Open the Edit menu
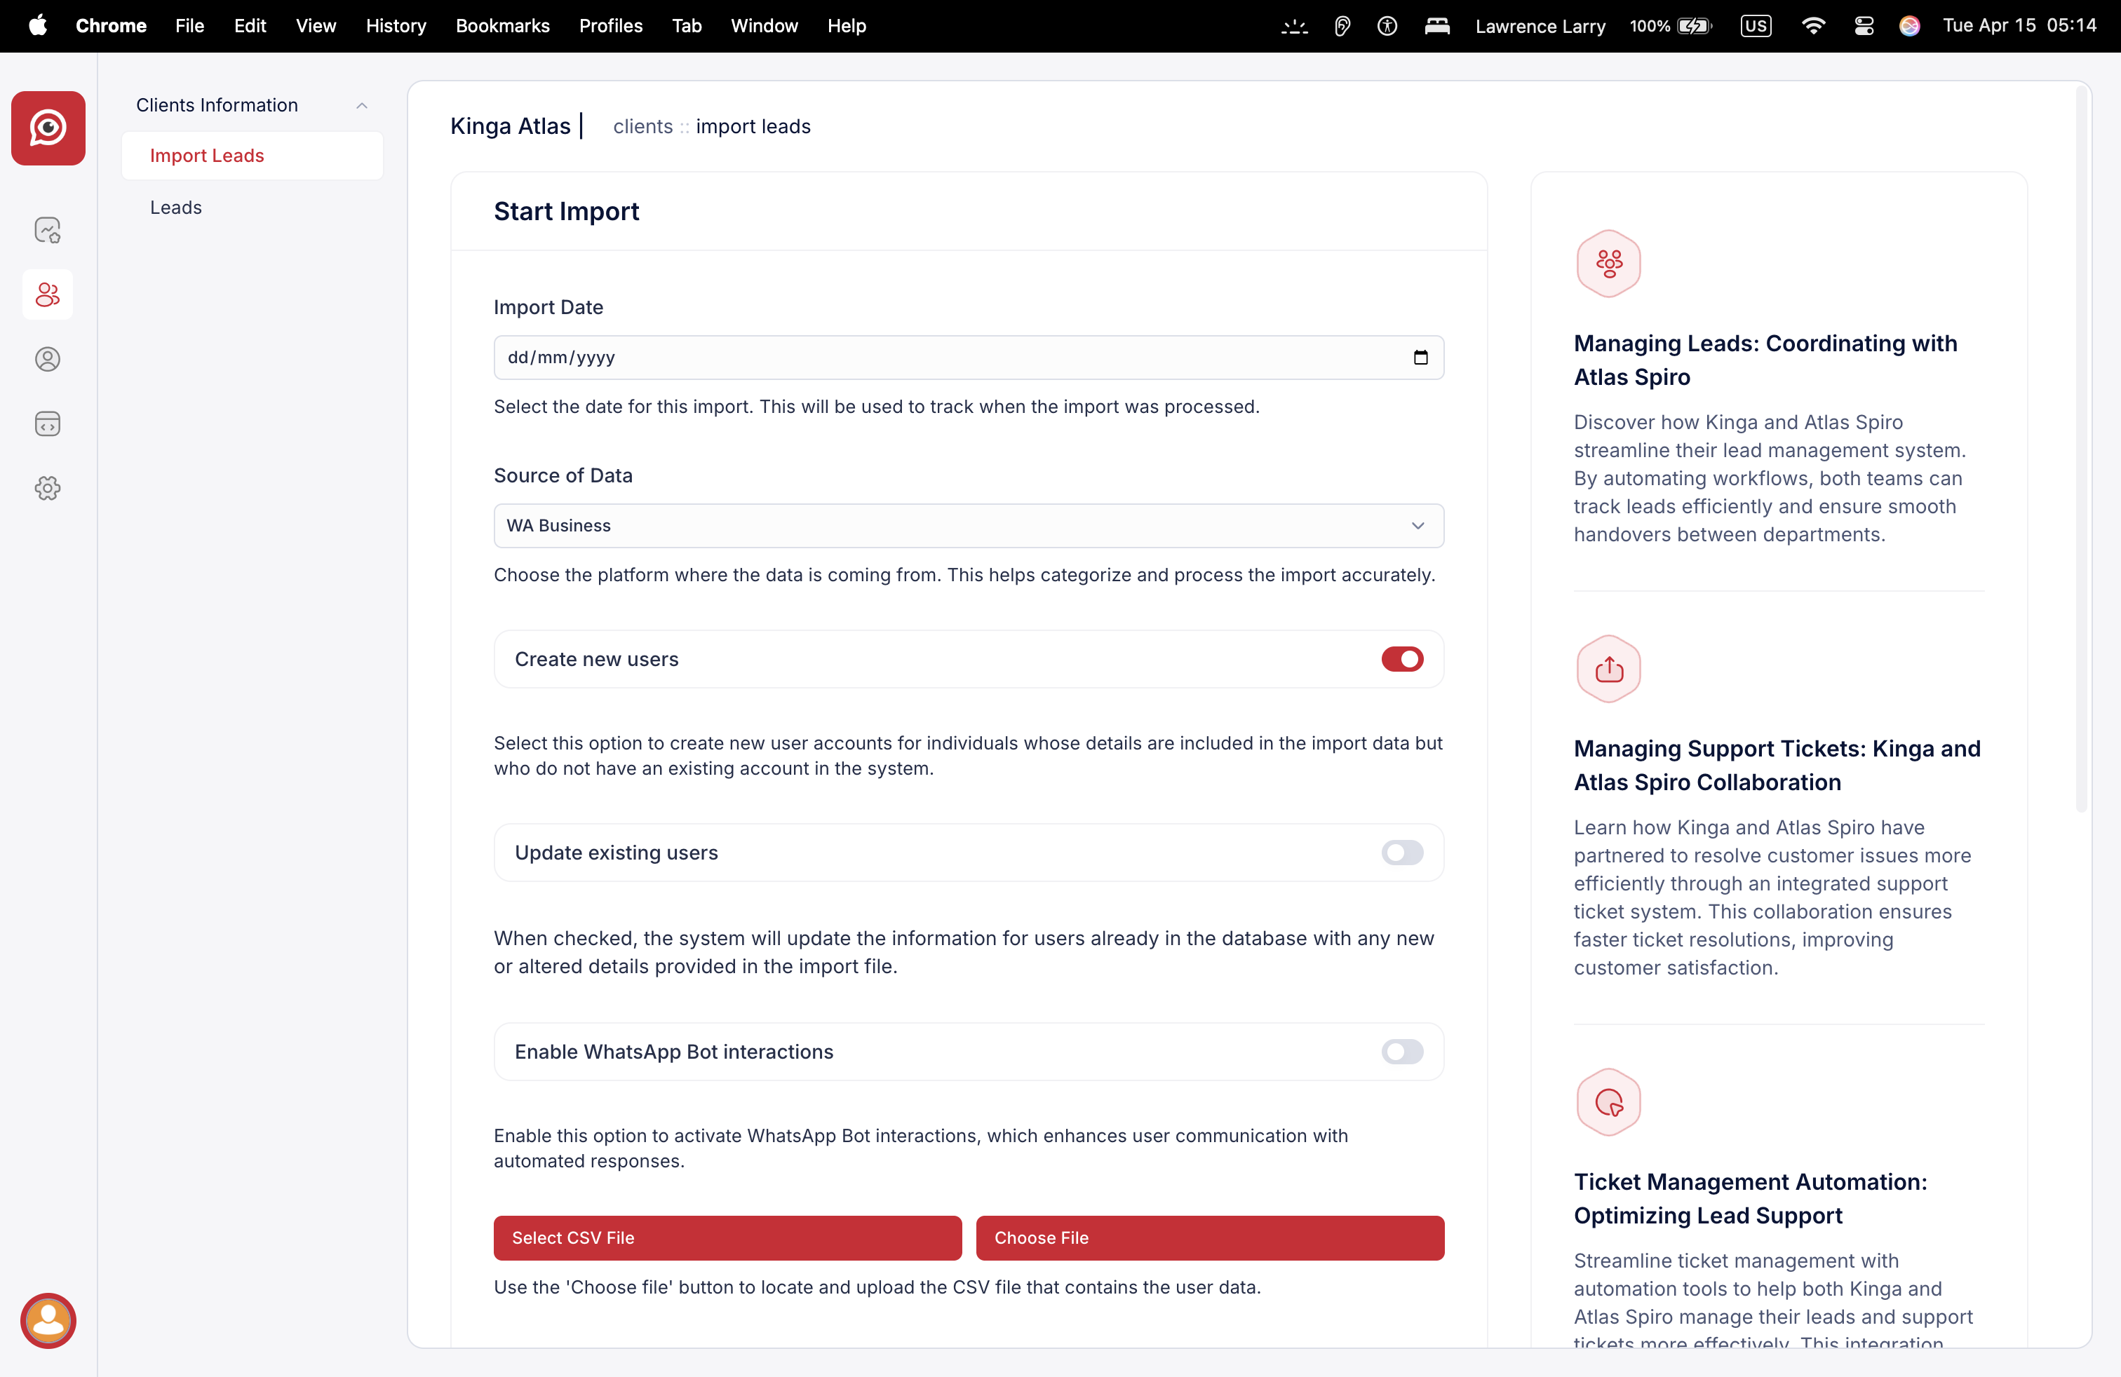The height and width of the screenshot is (1377, 2121). tap(250, 26)
